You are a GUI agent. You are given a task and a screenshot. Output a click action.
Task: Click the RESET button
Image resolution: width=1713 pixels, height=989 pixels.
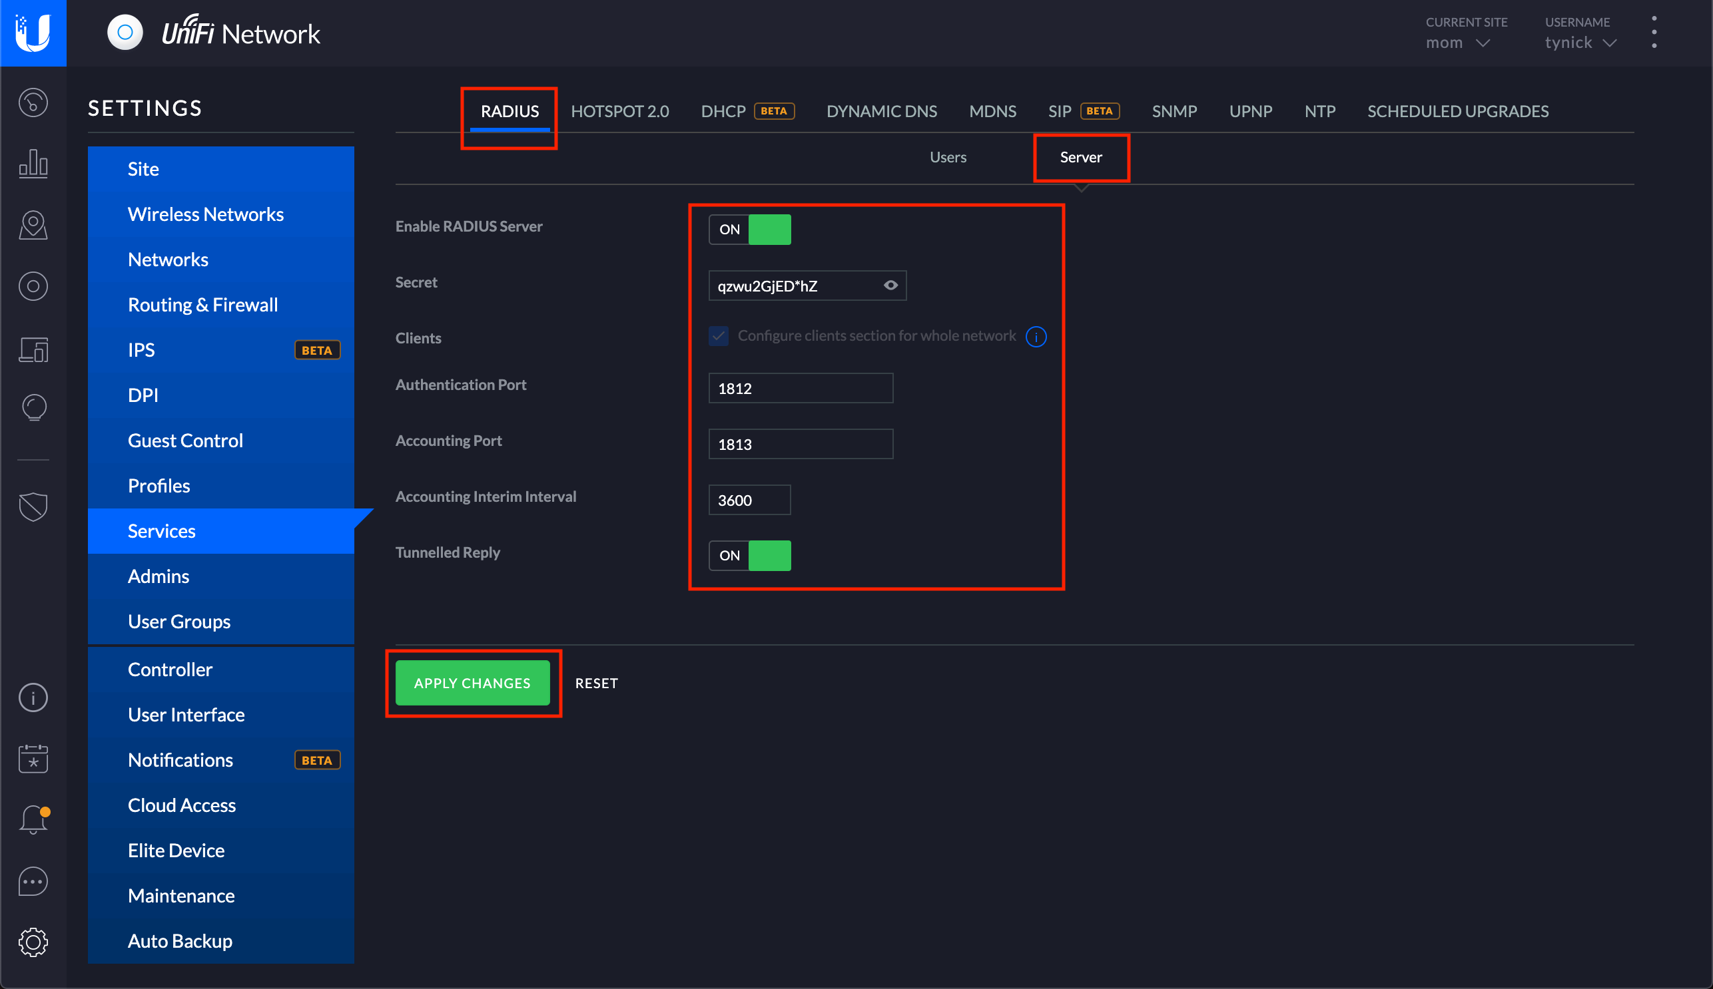[x=596, y=682]
